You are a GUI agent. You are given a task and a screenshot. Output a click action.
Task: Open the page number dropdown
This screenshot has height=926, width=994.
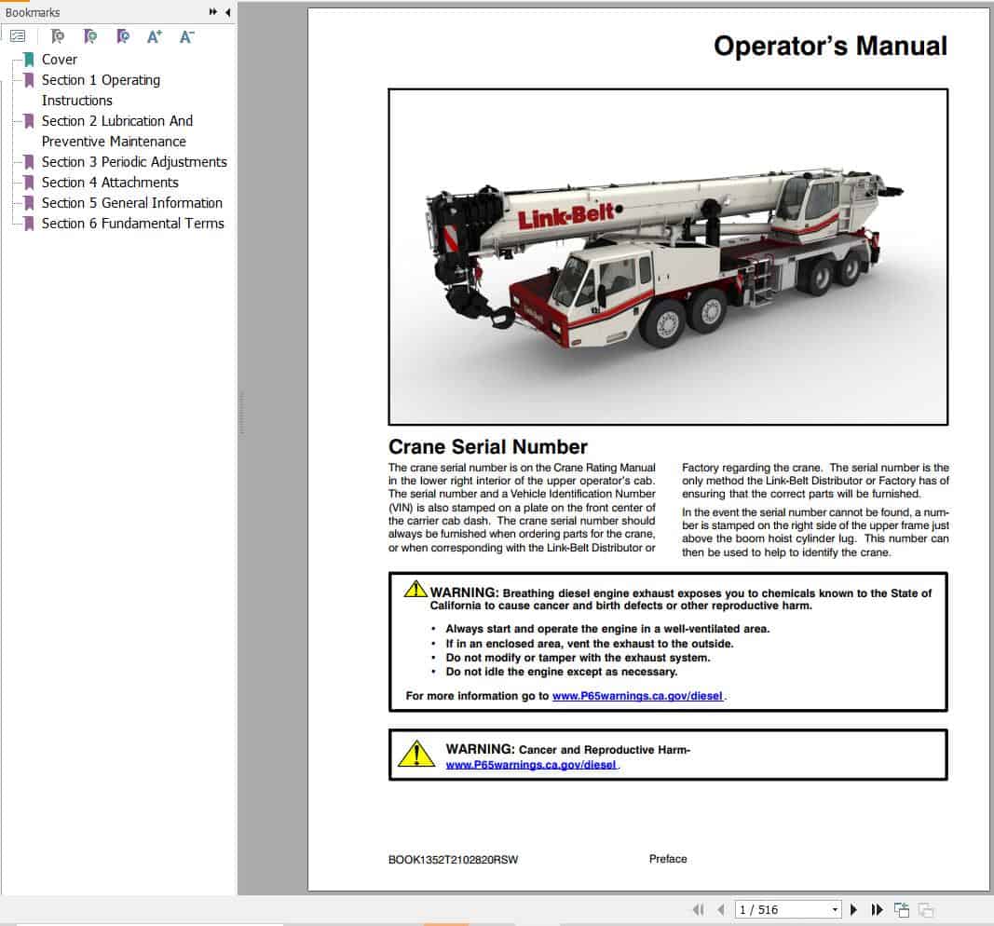pyautogui.click(x=836, y=909)
